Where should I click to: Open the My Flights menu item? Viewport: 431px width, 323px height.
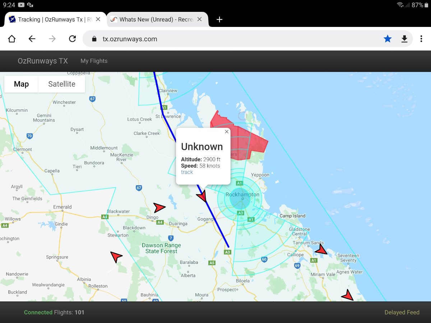point(94,61)
